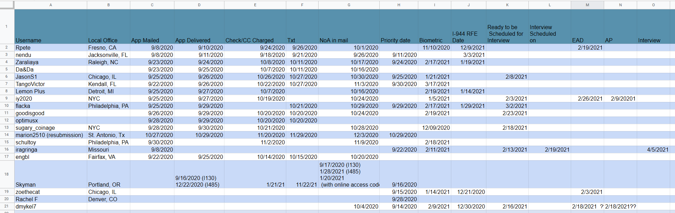Screen dimensions: 675x213
Task: Click the Biometric header cell
Action: tap(435, 27)
